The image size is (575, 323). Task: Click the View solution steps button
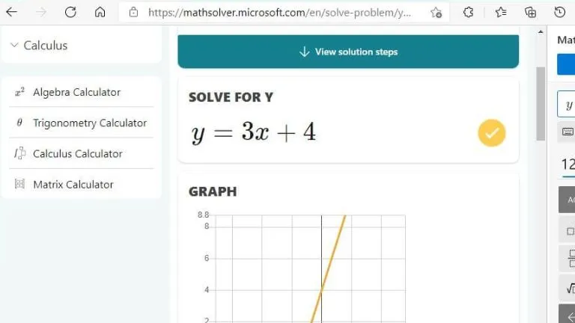(x=348, y=52)
